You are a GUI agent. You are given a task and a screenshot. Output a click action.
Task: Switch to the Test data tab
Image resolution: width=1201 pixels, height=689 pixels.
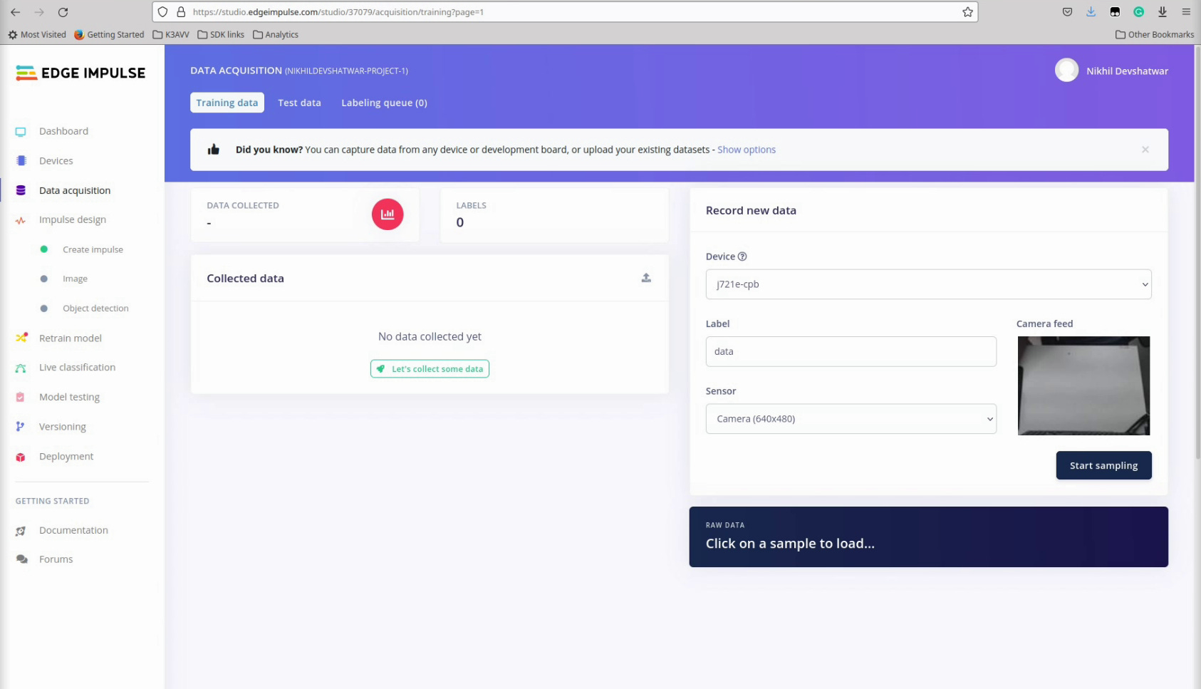[299, 103]
